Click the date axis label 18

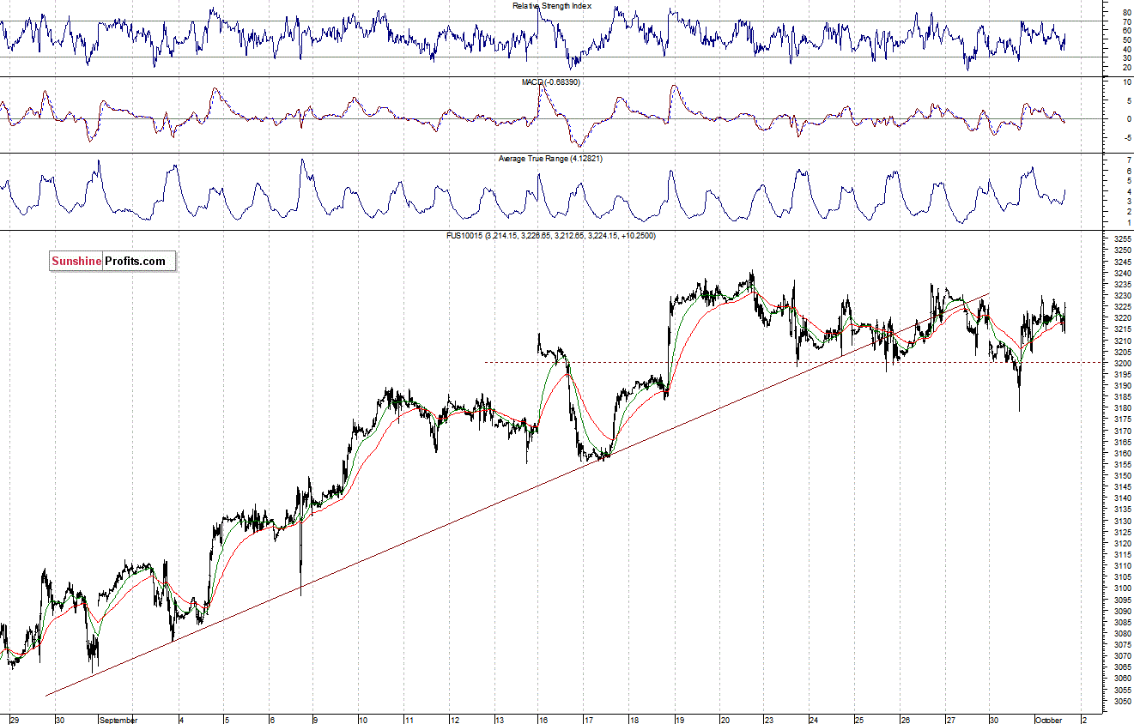(x=634, y=720)
